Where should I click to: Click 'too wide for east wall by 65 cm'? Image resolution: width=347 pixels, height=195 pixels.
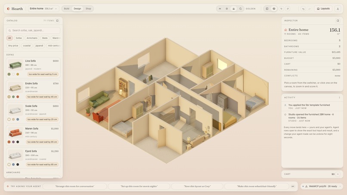click(x=42, y=142)
